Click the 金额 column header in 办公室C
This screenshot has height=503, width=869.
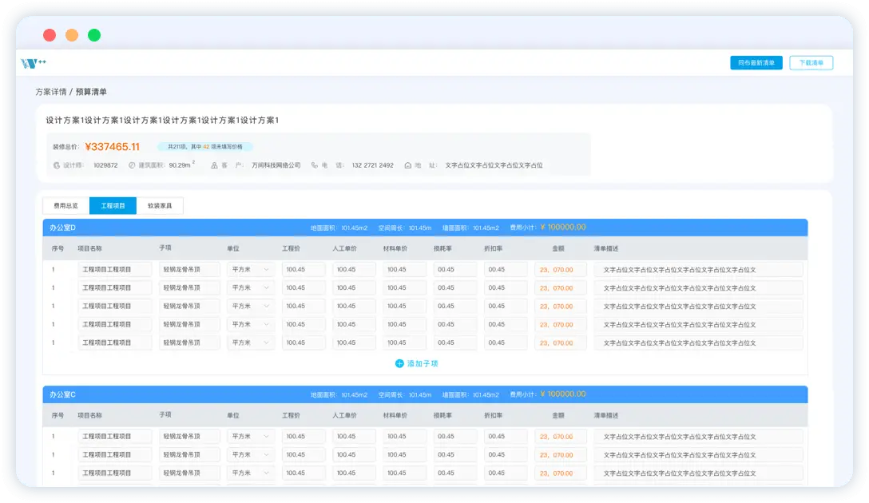click(558, 415)
